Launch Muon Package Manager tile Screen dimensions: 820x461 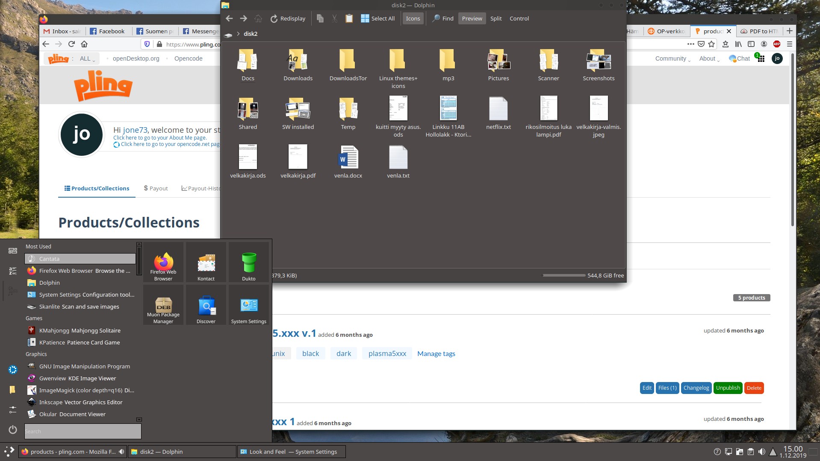point(163,305)
